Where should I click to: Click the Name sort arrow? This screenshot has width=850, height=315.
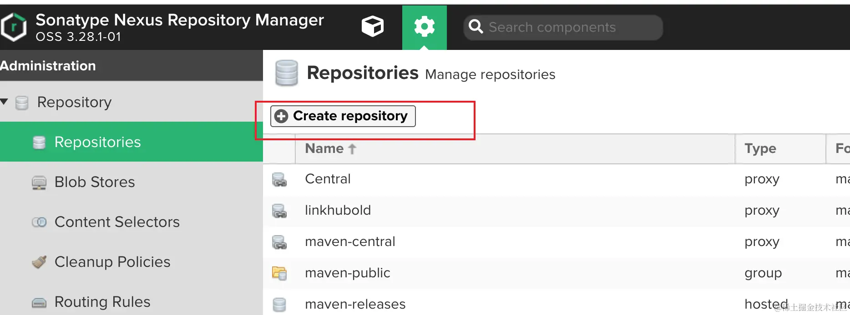(x=352, y=149)
